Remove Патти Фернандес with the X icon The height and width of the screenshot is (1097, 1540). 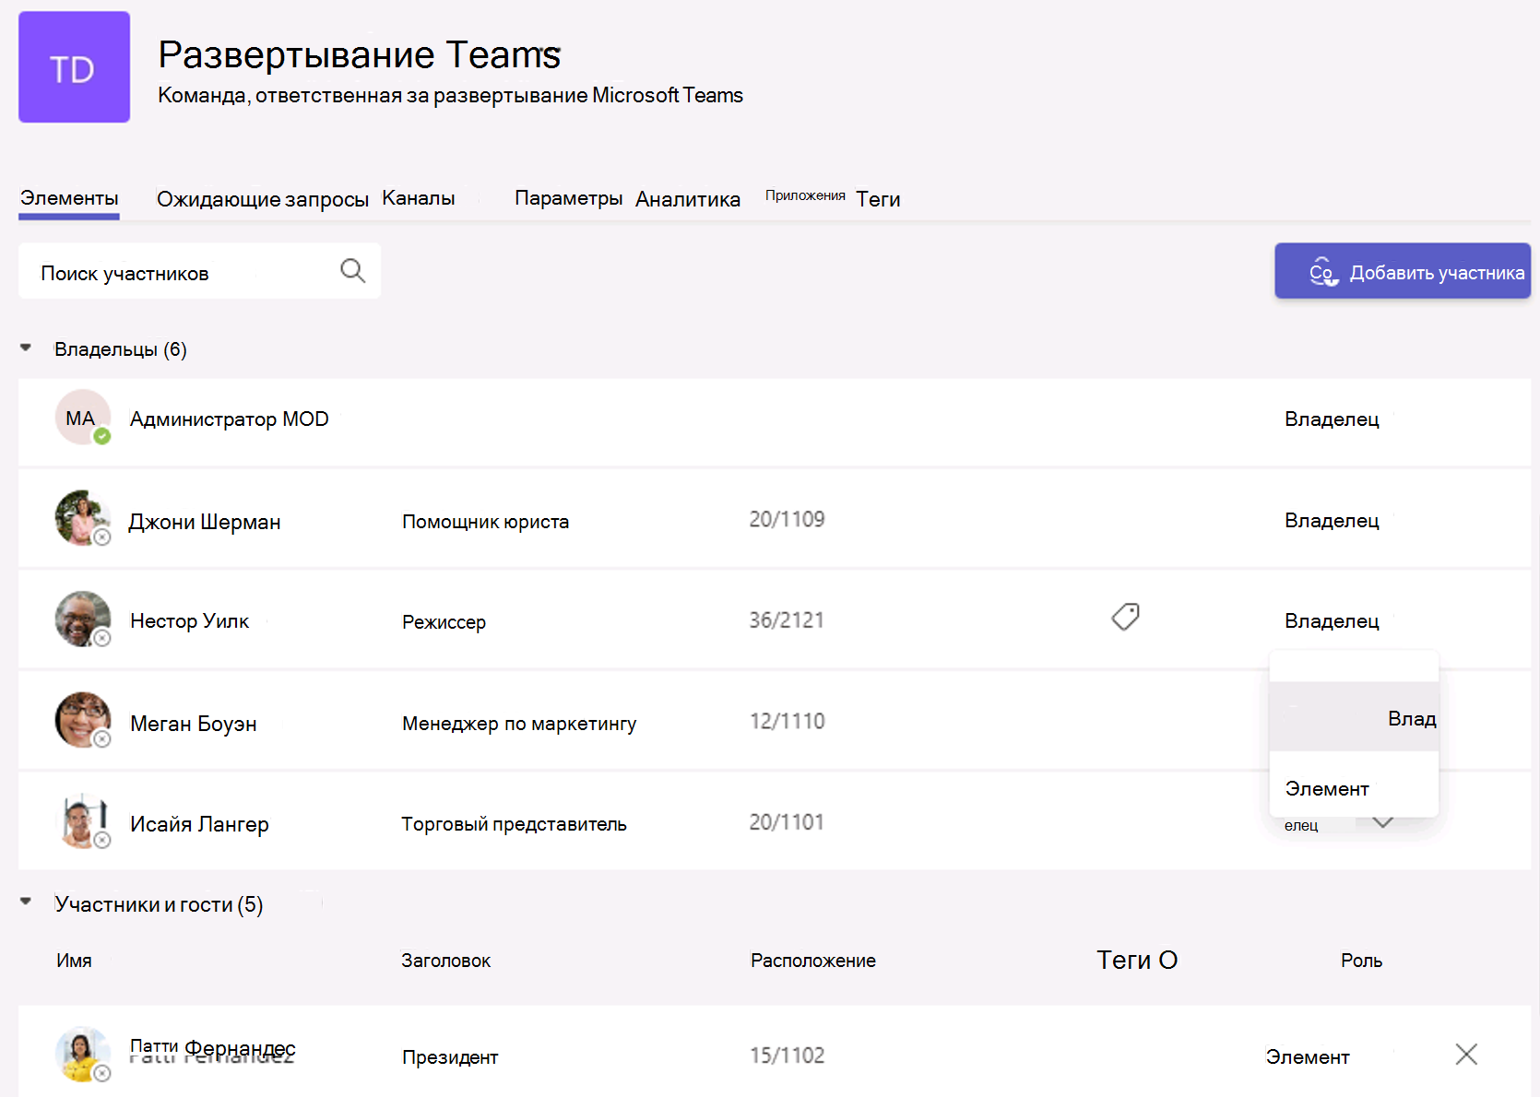point(1466,1054)
